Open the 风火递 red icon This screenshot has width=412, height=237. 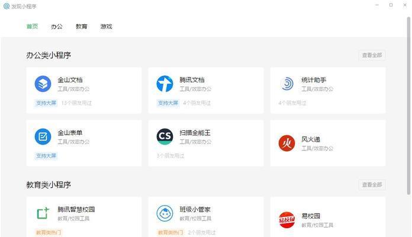pos(287,143)
